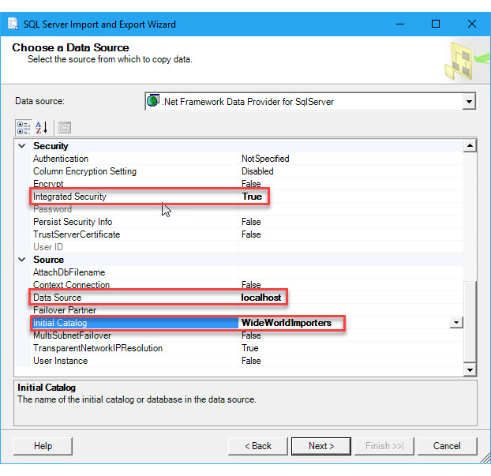
Task: Select the TrustServerCertificate property
Action: [x=77, y=234]
